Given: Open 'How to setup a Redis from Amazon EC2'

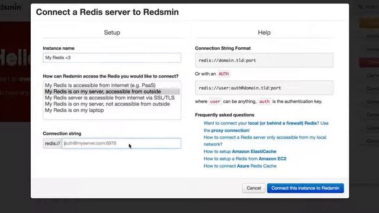Looking at the screenshot, I should point(245,159).
